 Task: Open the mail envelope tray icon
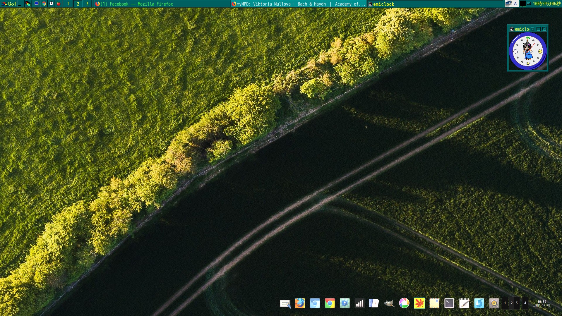click(x=529, y=4)
